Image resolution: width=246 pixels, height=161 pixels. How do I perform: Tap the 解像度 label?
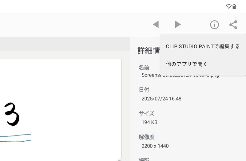click(147, 137)
